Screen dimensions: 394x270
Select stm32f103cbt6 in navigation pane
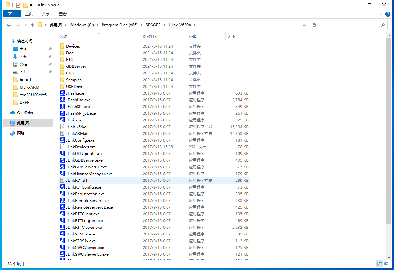click(33, 95)
